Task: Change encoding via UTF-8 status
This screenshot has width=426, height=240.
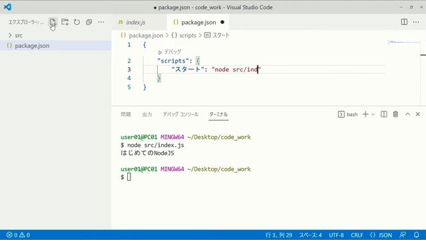Action: pyautogui.click(x=336, y=235)
